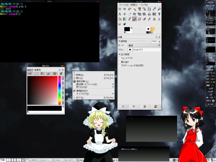The height and width of the screenshot is (162, 216).
Task: Select the Perspective tool
Action: click(149, 14)
